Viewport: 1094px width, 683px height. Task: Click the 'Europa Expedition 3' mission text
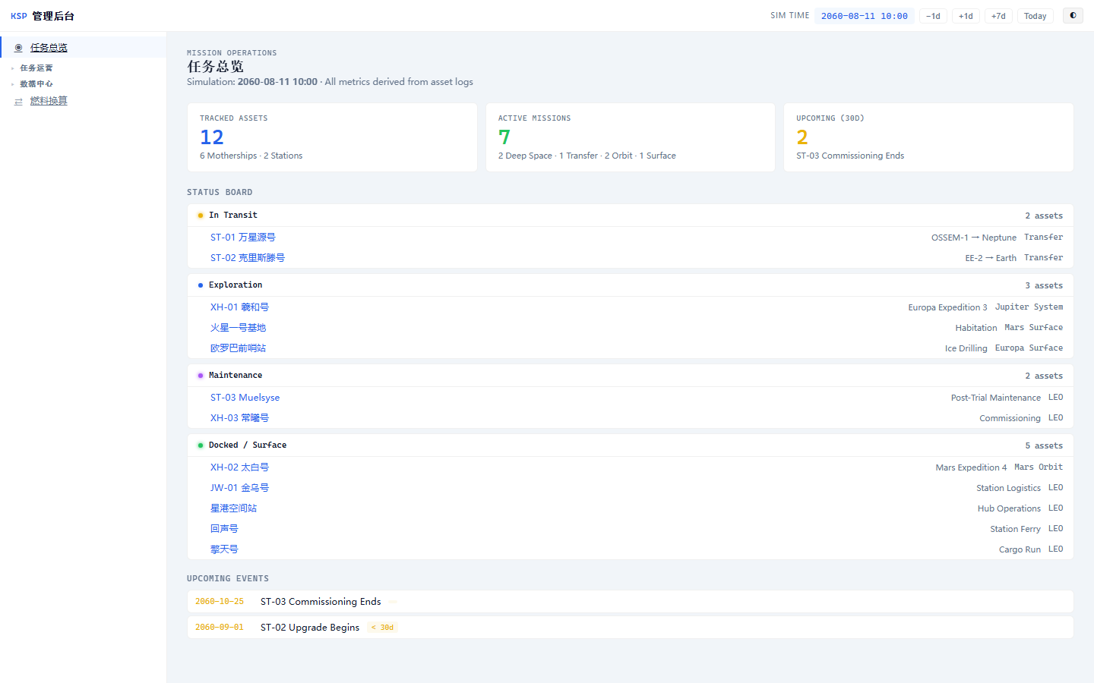tap(948, 307)
